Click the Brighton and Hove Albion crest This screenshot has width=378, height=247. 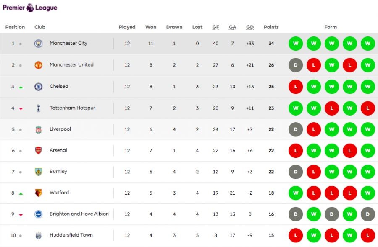pyautogui.click(x=39, y=214)
